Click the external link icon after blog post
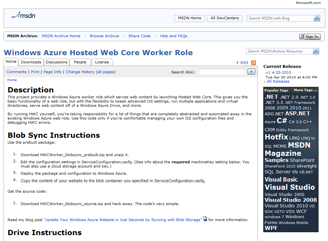Screen dimensions: 328x241 (x=205, y=219)
